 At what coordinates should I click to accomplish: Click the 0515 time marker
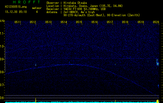[x=79, y=22]
